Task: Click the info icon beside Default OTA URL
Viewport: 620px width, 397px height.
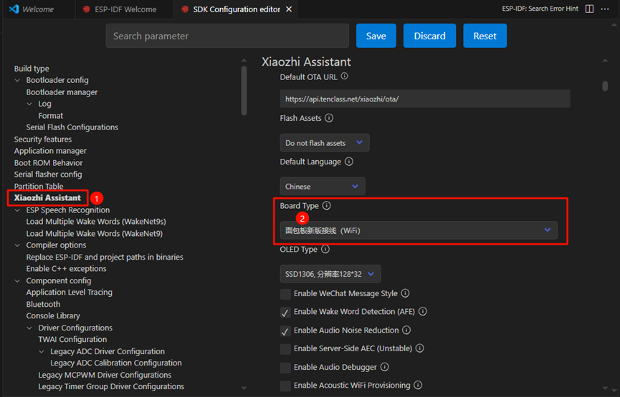Action: [344, 76]
